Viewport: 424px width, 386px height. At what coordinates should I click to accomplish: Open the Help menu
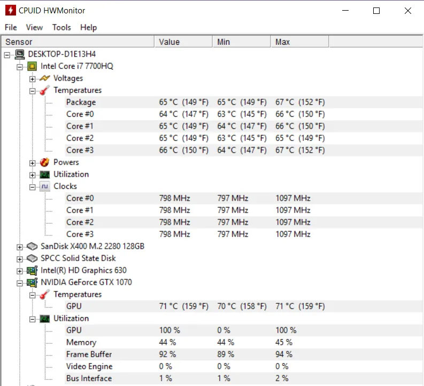[x=88, y=28]
